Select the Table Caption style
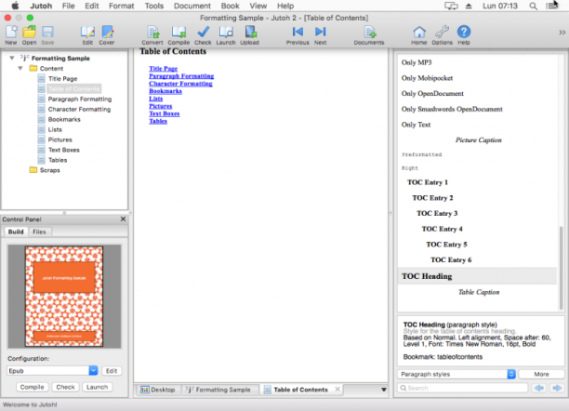Viewport: 569px width, 411px height. [x=479, y=292]
